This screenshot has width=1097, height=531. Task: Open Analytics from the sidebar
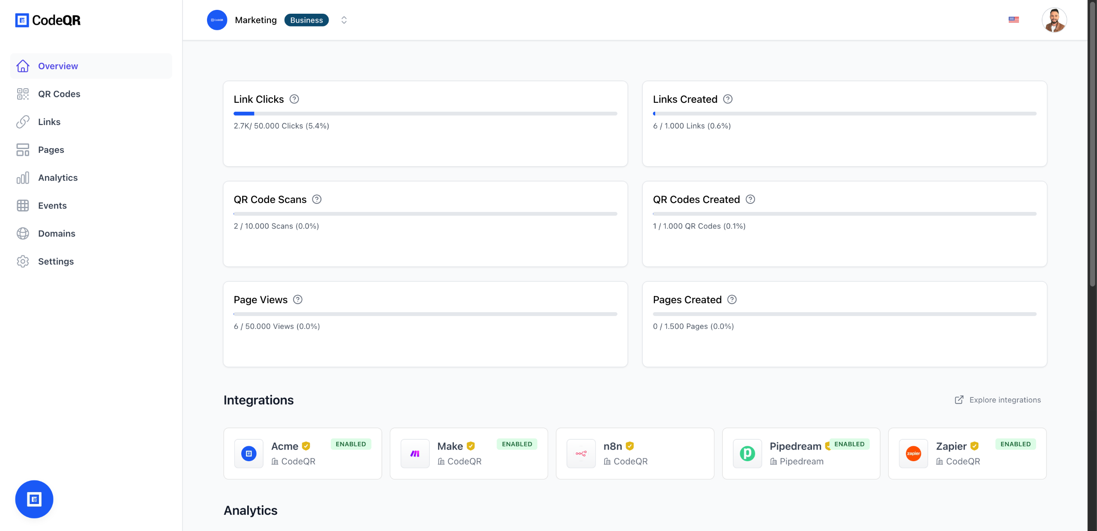point(58,178)
